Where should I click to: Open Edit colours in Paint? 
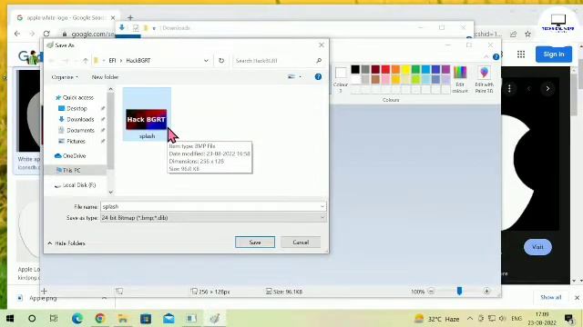coord(460,79)
